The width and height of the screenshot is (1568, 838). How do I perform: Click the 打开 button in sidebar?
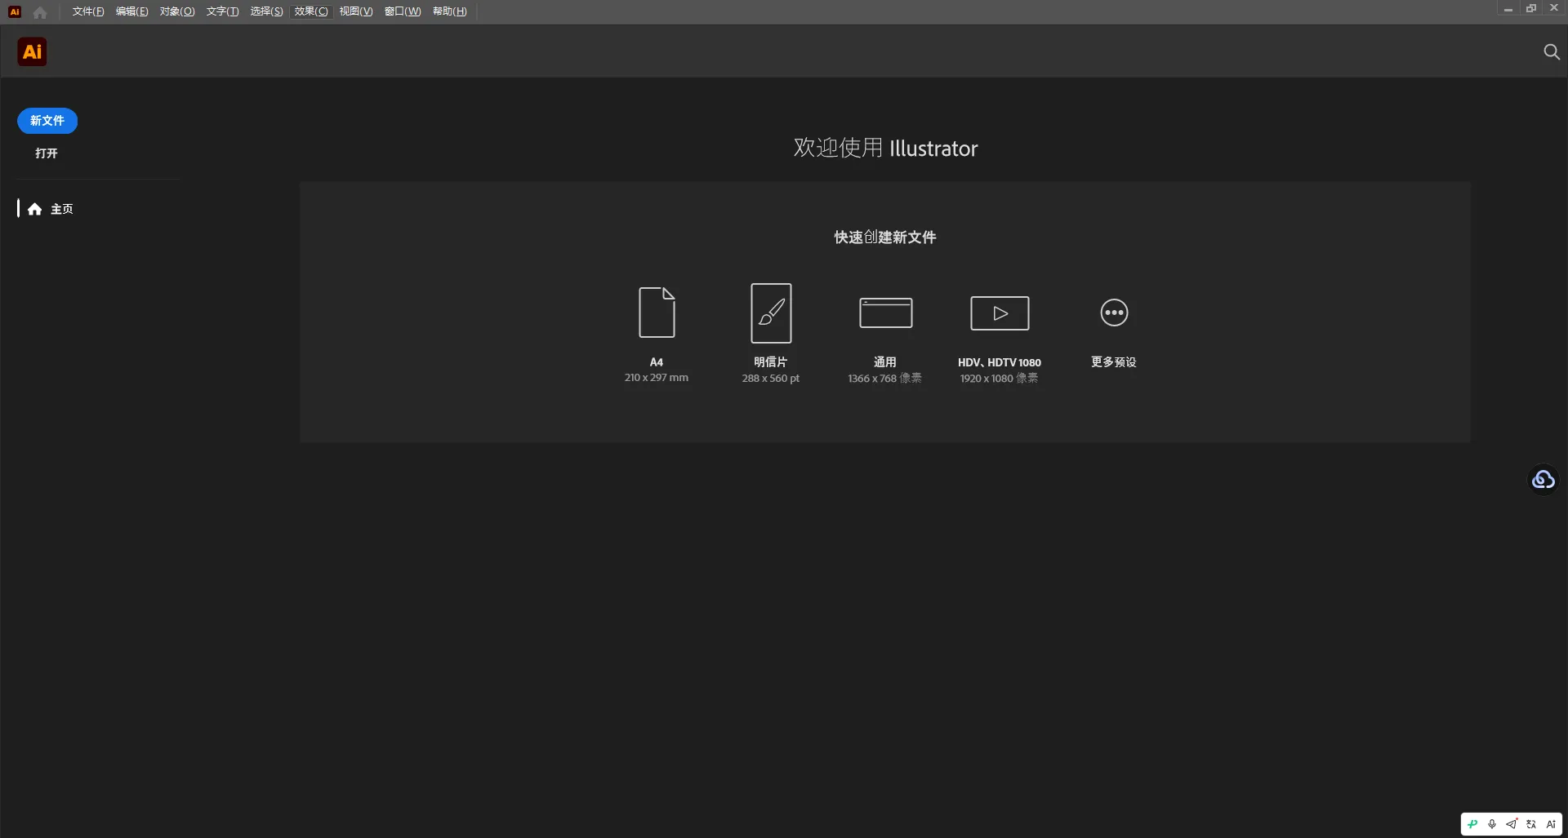click(x=47, y=153)
